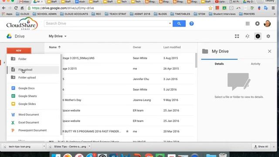The height and width of the screenshot is (157, 279).
Task: Click Show All downloads button
Action: coord(261,147)
